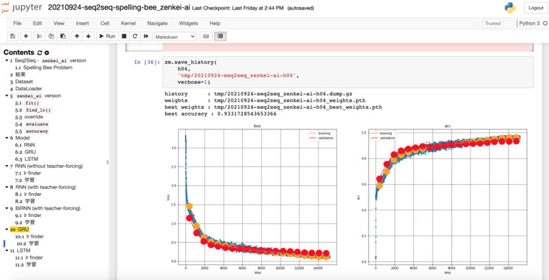Click the Trusted notebook indicator
This screenshot has height=280, width=549.
492,23
